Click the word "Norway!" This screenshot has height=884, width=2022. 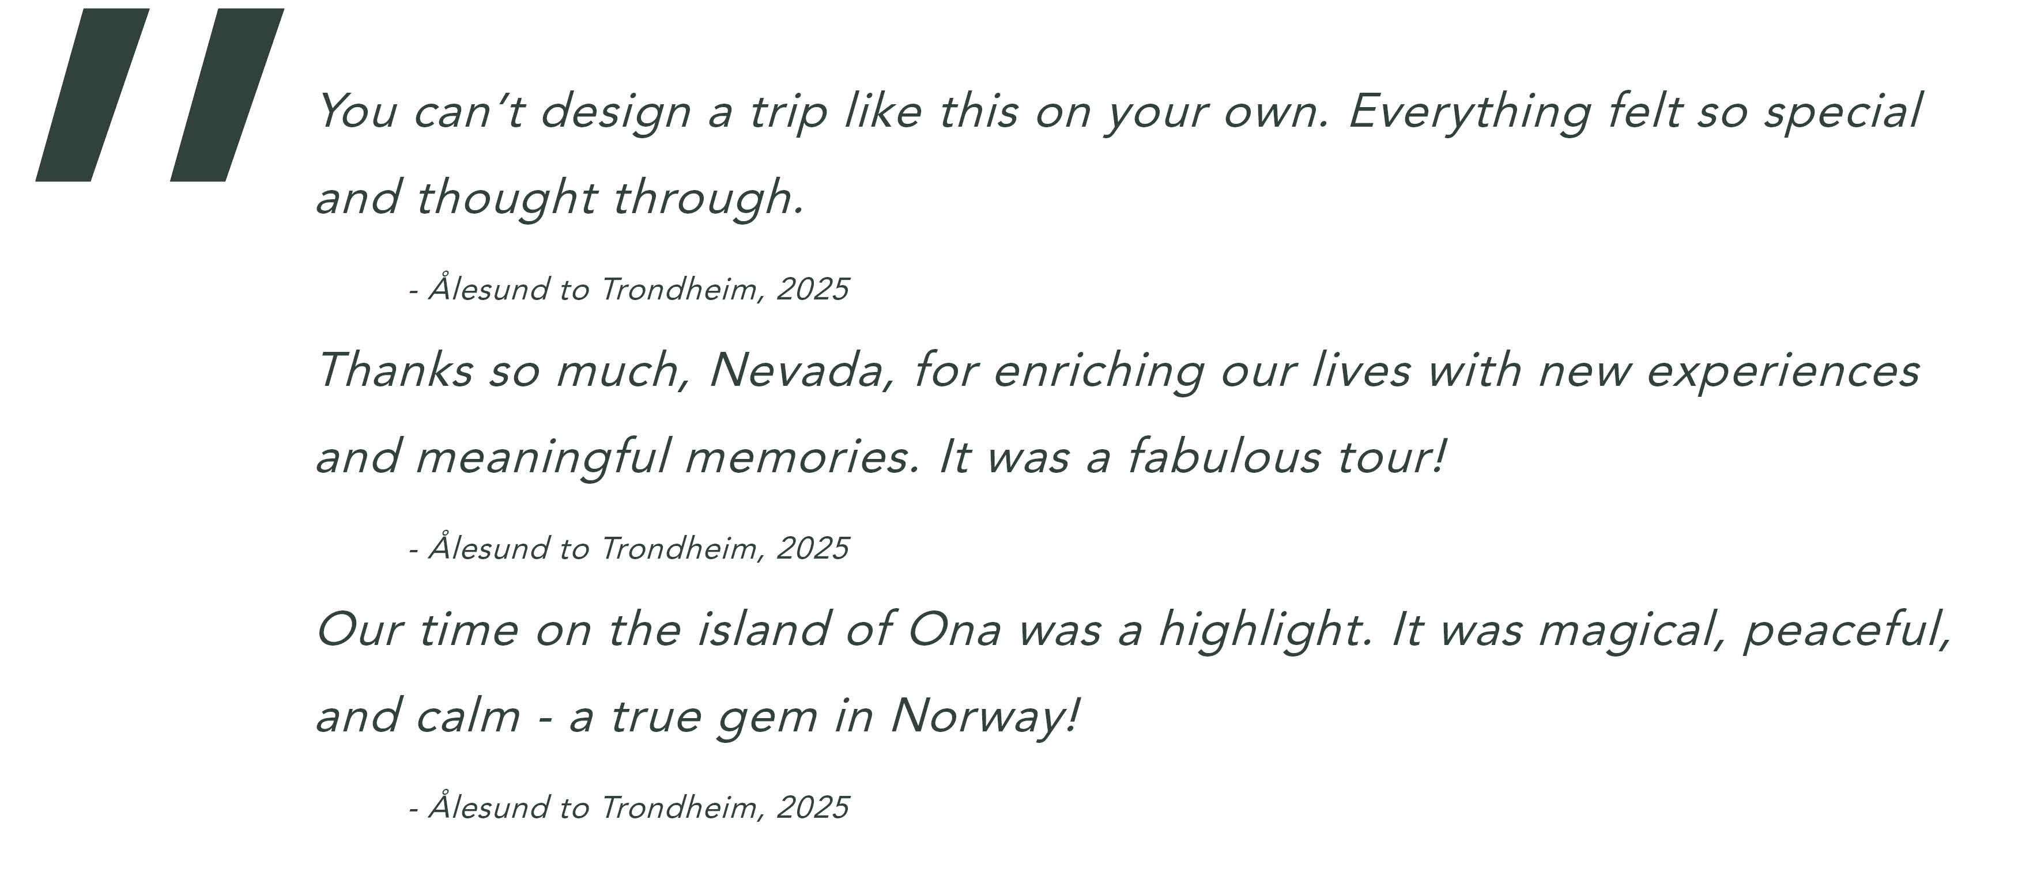coord(985,716)
